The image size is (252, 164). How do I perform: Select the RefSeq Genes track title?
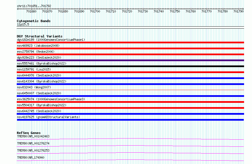coord(29,133)
